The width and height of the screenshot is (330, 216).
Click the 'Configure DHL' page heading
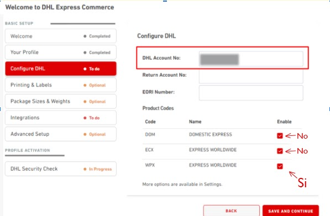156,36
